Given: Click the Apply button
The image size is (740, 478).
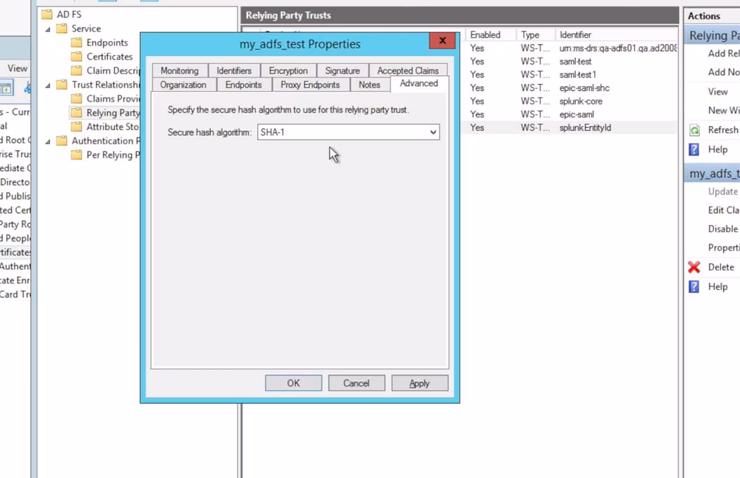Looking at the screenshot, I should tap(419, 383).
